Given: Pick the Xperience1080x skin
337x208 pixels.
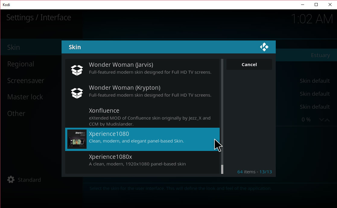Looking at the screenshot, I should (142, 162).
